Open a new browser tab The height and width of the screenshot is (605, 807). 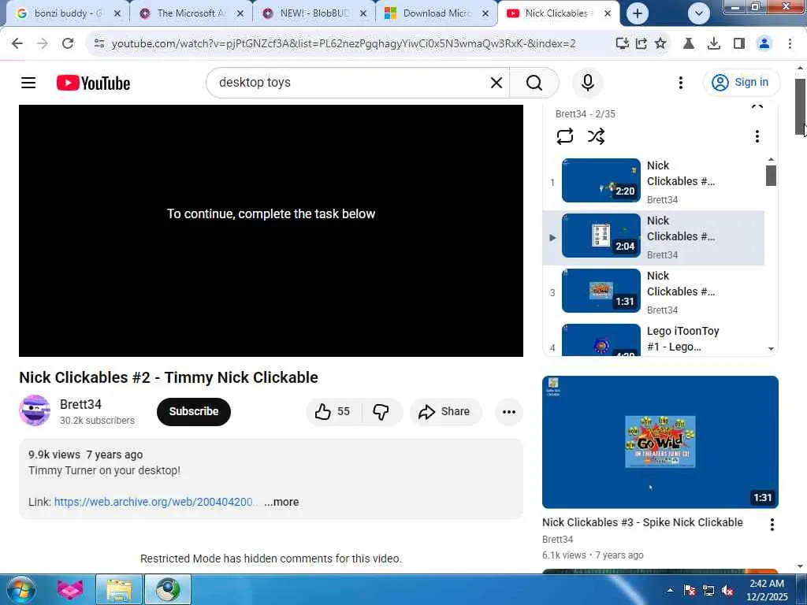pyautogui.click(x=637, y=13)
